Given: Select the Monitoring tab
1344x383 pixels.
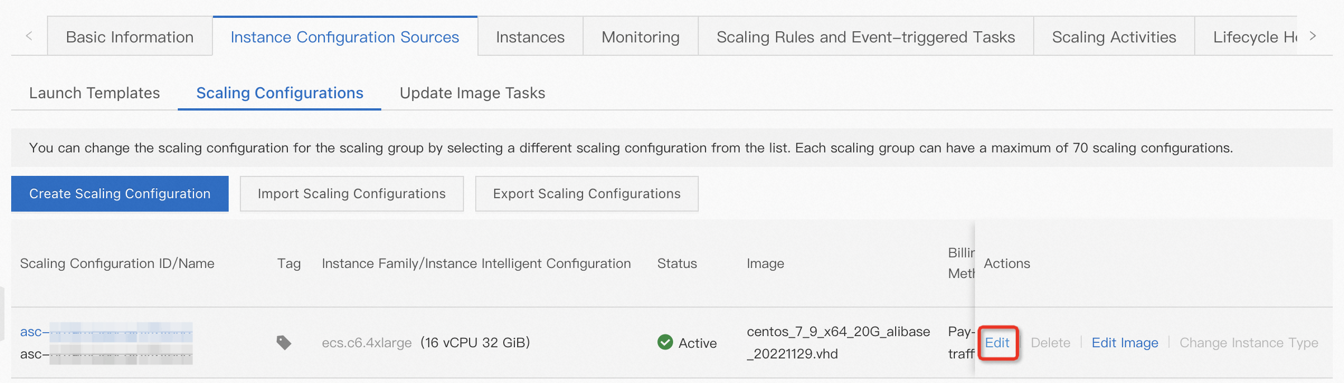Looking at the screenshot, I should (x=640, y=36).
